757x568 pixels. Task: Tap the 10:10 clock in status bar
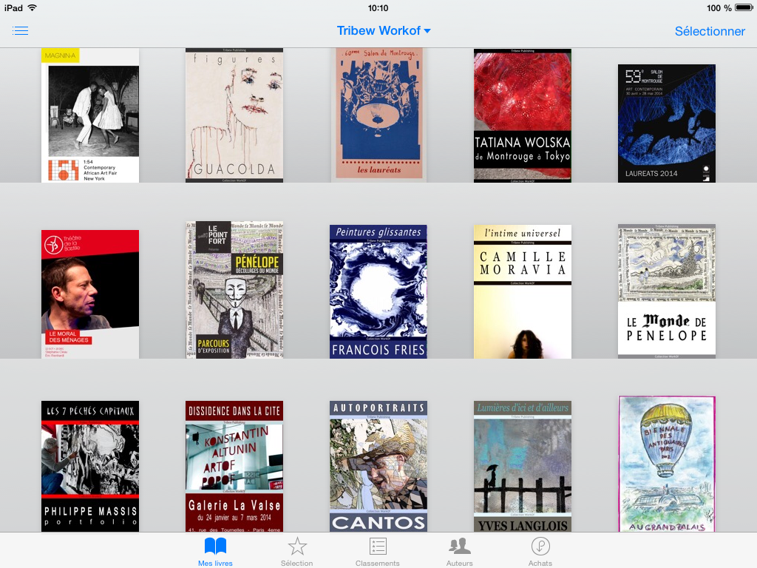378,7
